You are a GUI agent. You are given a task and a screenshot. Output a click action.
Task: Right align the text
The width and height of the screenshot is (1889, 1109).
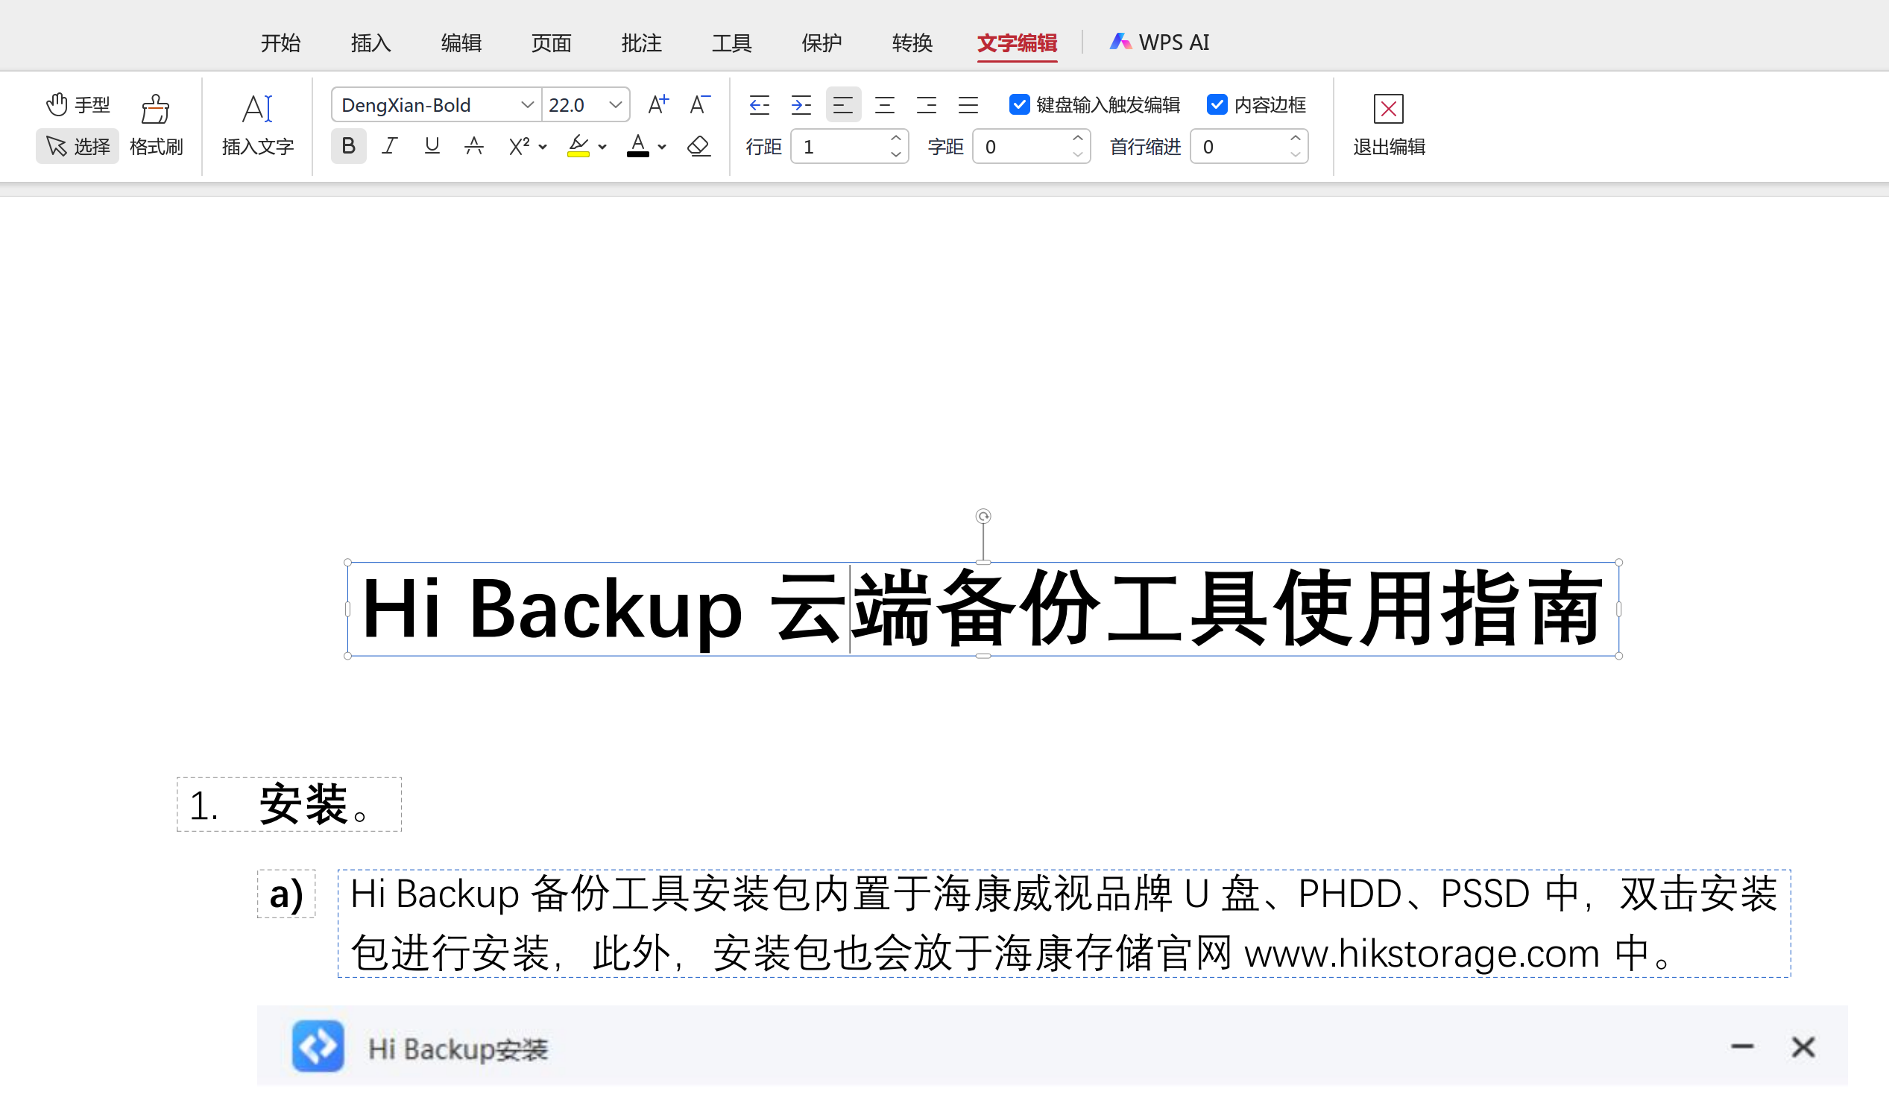point(927,105)
